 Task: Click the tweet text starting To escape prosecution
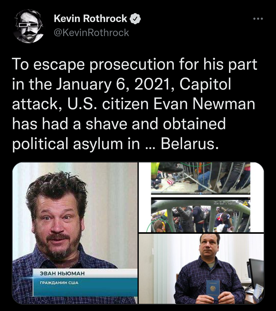(x=135, y=104)
